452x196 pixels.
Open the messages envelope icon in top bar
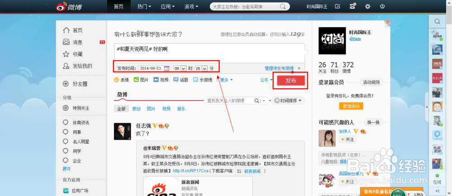point(353,6)
